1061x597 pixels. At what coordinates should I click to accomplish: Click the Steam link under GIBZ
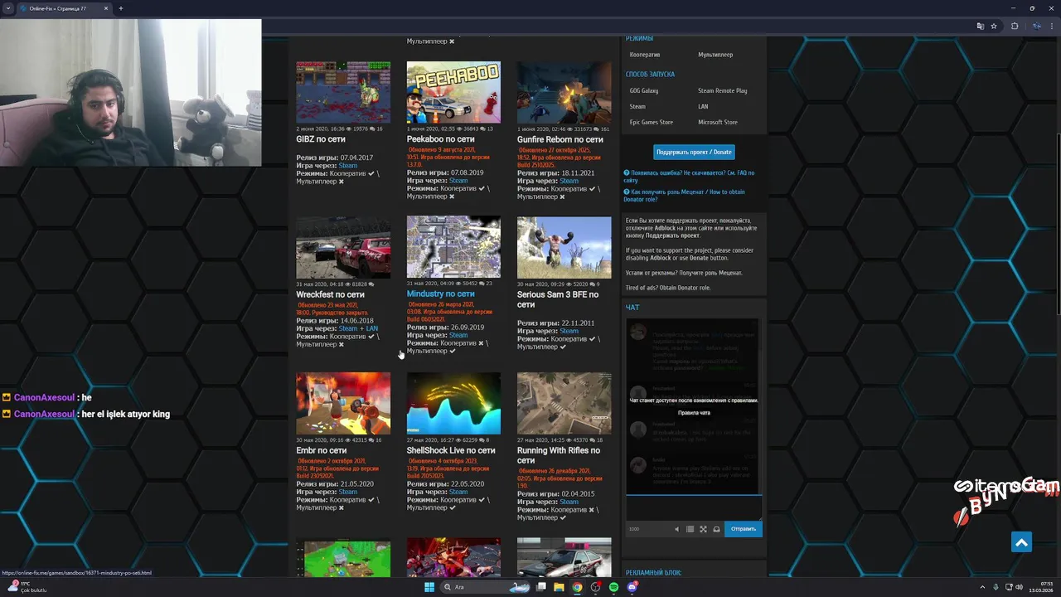[x=348, y=166]
